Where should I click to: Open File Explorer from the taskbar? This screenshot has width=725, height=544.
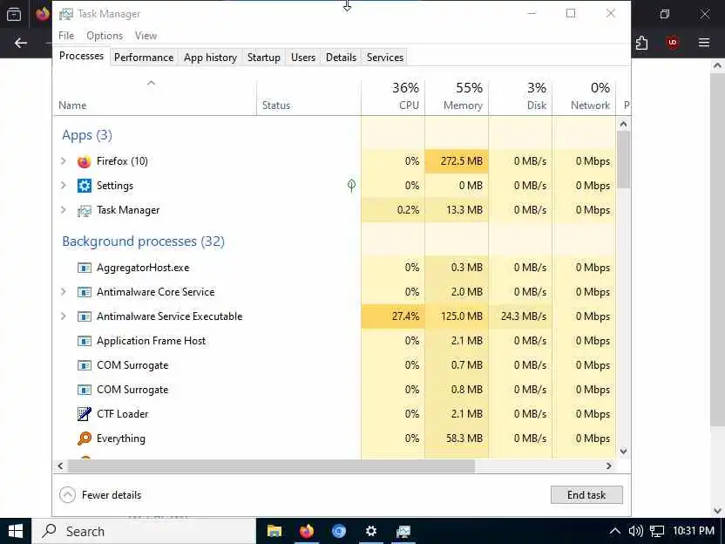274,531
